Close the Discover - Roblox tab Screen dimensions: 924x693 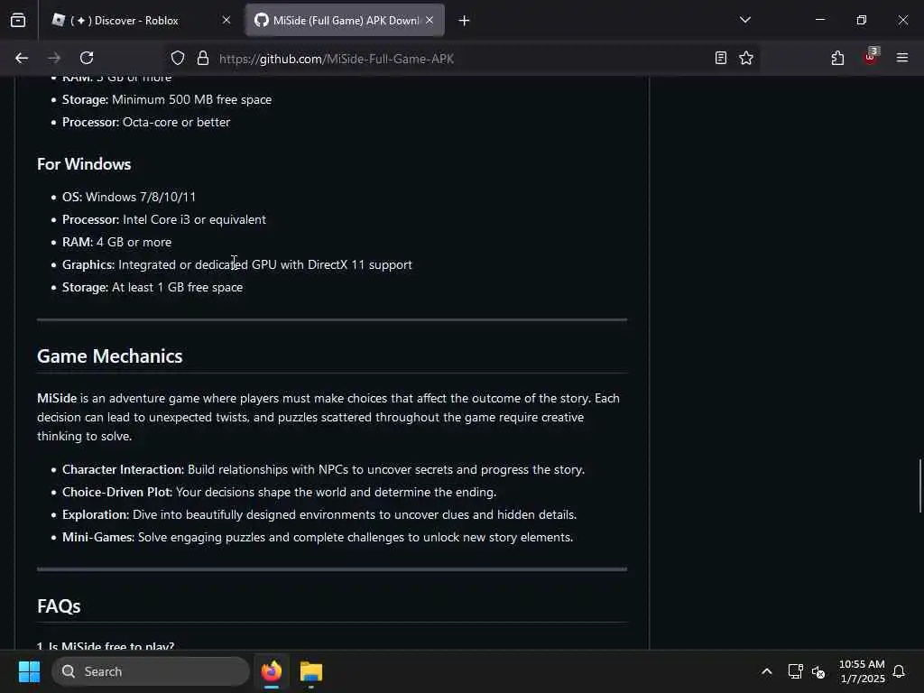coord(226,21)
